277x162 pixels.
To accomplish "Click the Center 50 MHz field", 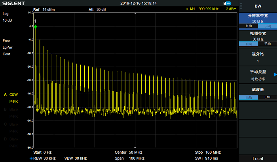I will point(129,152).
